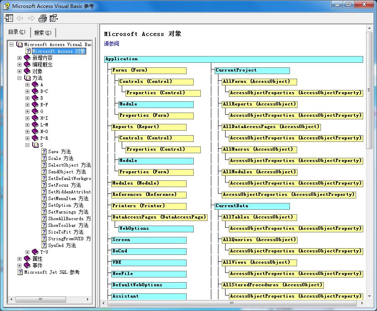Click the Hide navigation pane toolbar icon
The width and height of the screenshot is (377, 311).
(9, 18)
